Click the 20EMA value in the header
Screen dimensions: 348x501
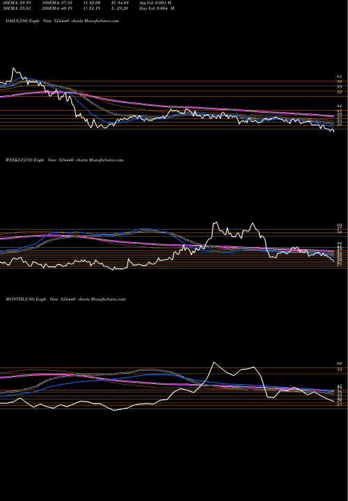click(24, 3)
